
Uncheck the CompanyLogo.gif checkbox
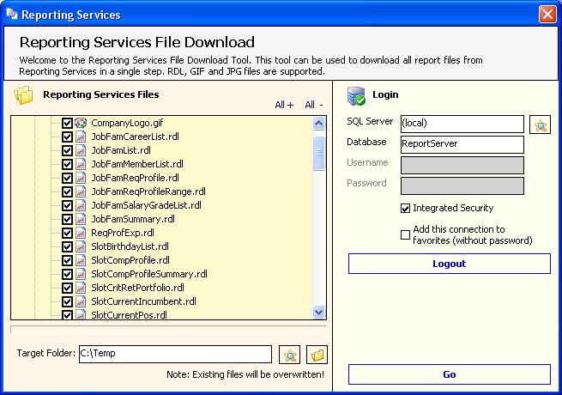coord(67,123)
